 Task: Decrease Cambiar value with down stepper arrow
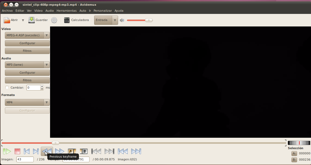42,89
